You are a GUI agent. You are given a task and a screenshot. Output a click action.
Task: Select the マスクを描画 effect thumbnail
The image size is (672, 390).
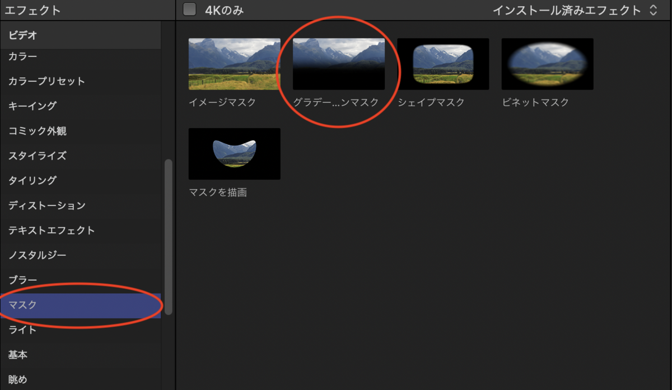pos(234,154)
